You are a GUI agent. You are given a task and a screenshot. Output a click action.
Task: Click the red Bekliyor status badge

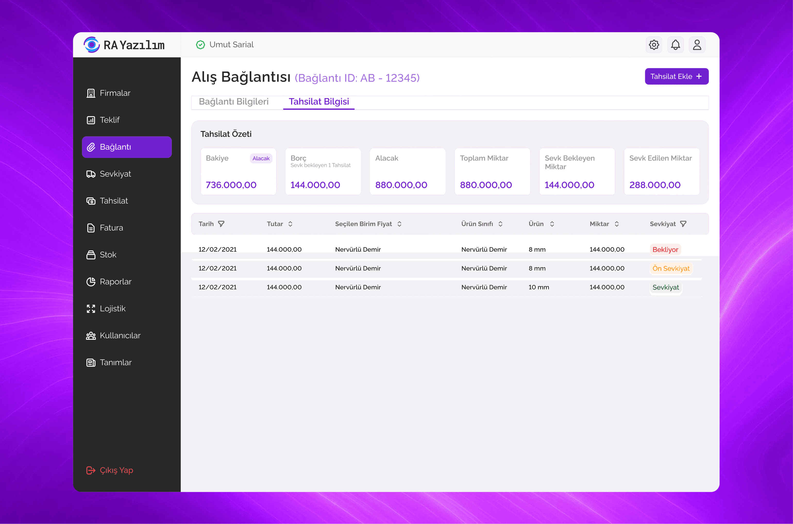coord(665,250)
